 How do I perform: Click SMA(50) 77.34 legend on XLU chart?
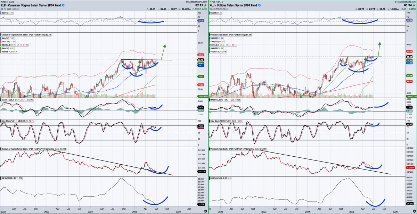[216, 39]
